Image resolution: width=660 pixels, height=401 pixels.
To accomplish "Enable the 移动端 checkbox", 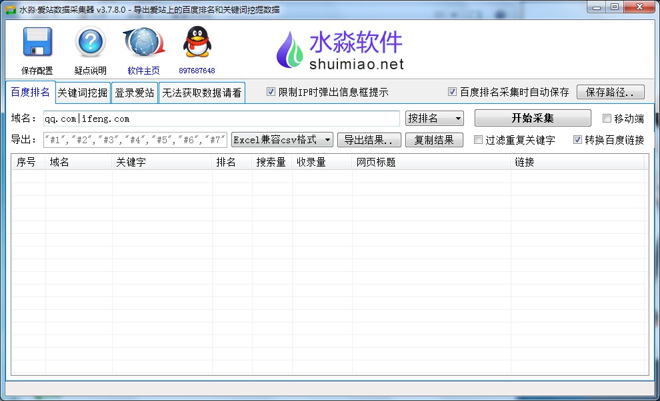I will point(607,119).
